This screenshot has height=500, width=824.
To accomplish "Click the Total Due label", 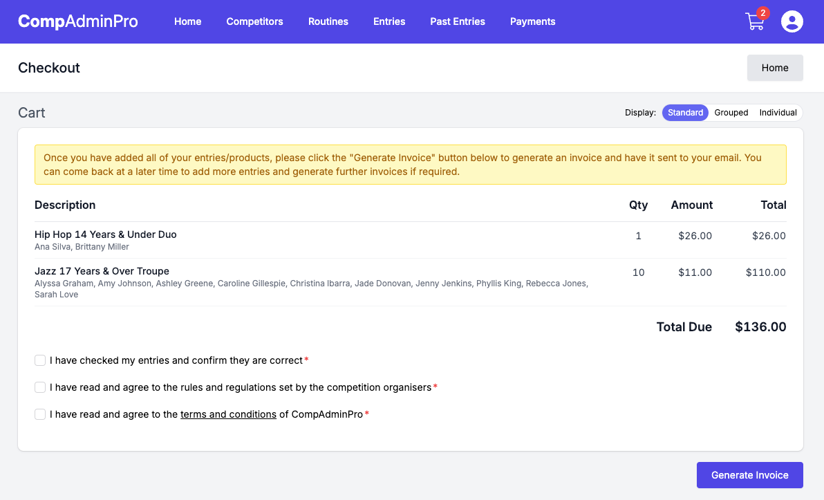I will coord(684,327).
